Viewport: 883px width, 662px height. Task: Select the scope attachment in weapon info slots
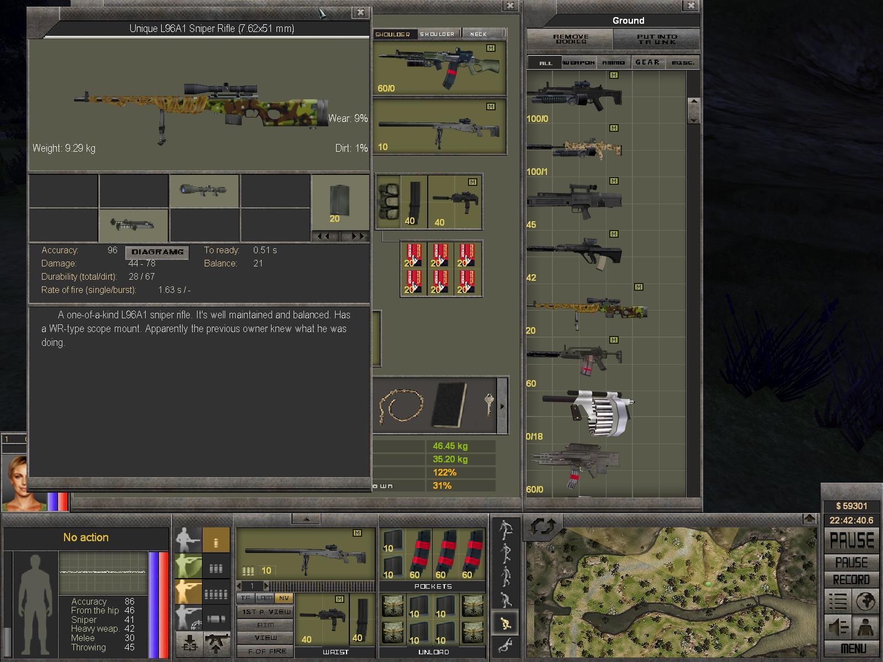[x=204, y=190]
